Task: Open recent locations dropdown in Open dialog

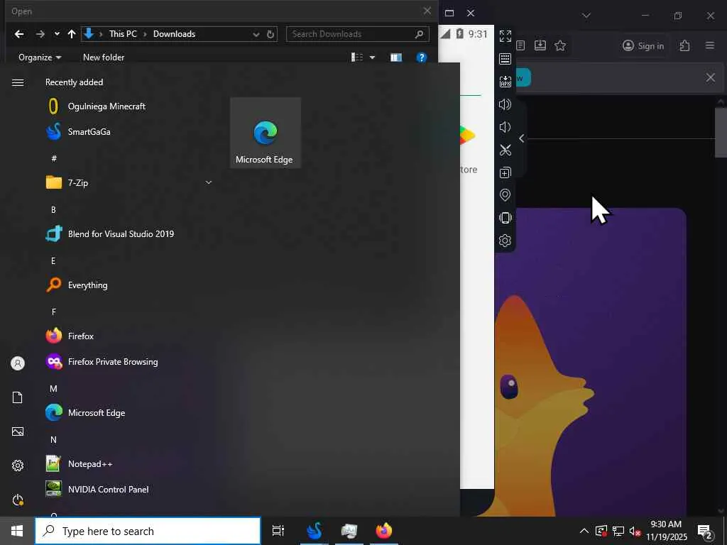Action: (57, 34)
